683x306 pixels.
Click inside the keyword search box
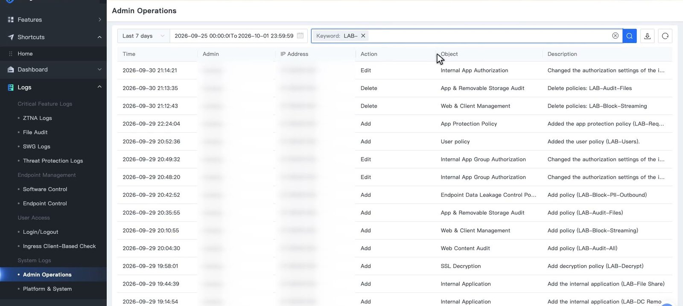pyautogui.click(x=489, y=36)
